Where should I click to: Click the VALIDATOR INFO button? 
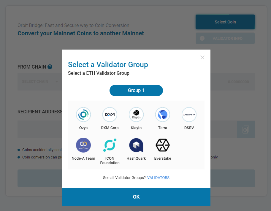point(225,38)
